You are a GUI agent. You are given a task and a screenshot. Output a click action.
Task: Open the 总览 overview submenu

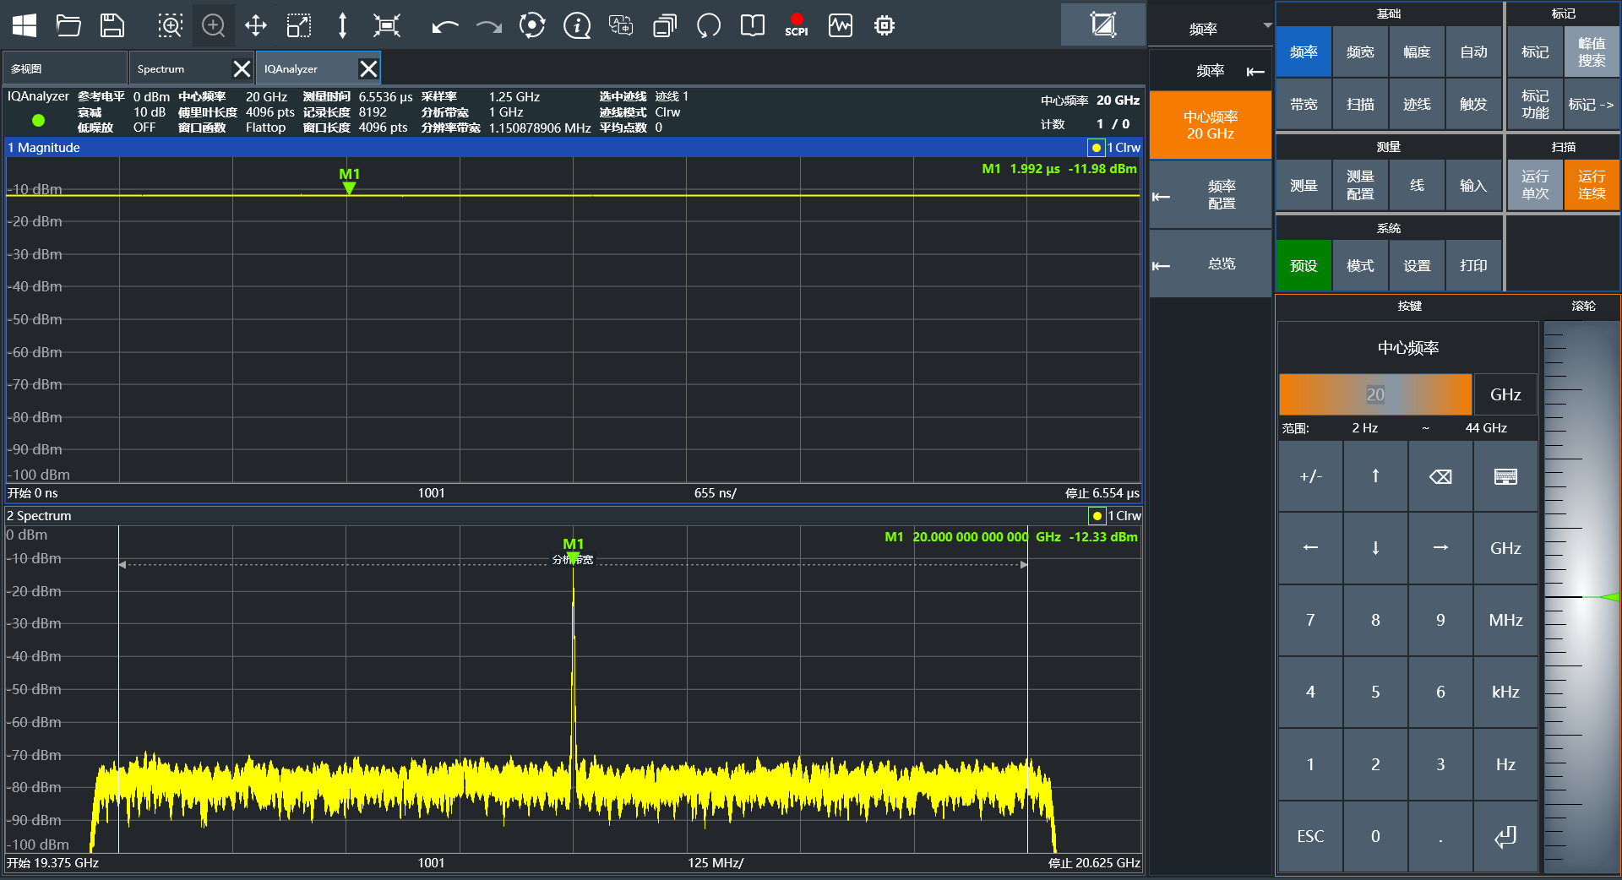1211,264
